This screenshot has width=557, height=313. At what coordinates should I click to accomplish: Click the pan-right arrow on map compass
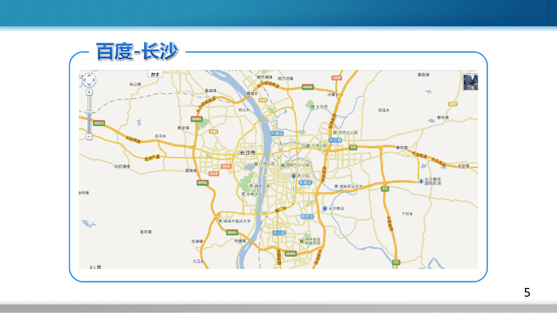[x=94, y=80]
